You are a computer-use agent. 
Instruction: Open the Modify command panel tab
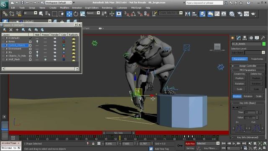click(238, 38)
